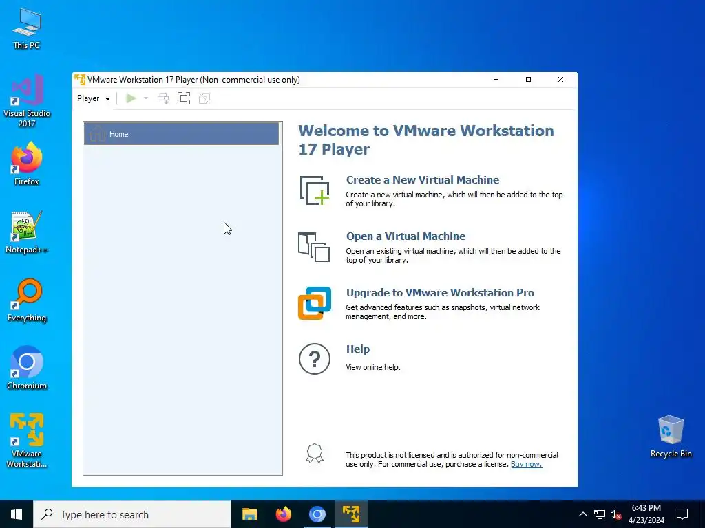Open Firefox from the taskbar
Image resolution: width=705 pixels, height=528 pixels.
pyautogui.click(x=283, y=514)
